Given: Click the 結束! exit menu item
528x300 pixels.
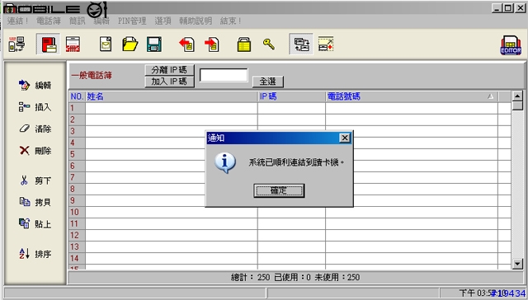Looking at the screenshot, I should [x=231, y=21].
